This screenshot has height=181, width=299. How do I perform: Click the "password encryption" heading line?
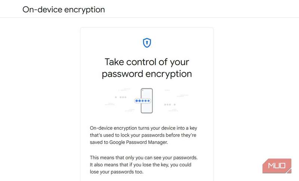[x=147, y=74]
